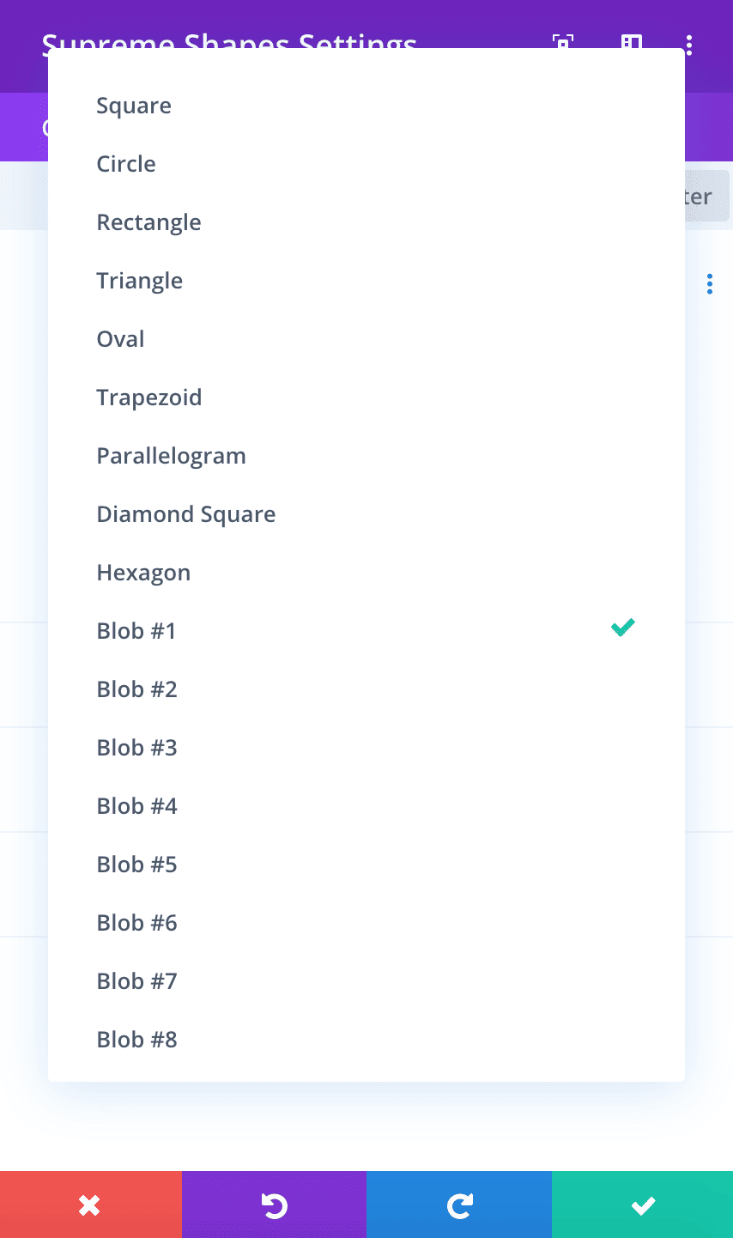The width and height of the screenshot is (733, 1238).
Task: Open the header three-dots options icon
Action: pos(689,44)
